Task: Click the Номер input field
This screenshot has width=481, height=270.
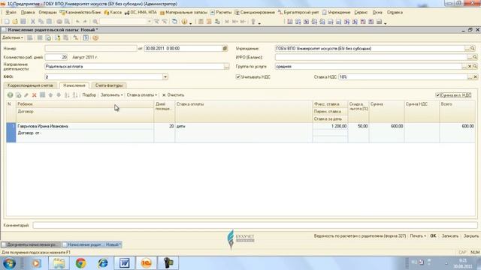Action: click(x=91, y=48)
